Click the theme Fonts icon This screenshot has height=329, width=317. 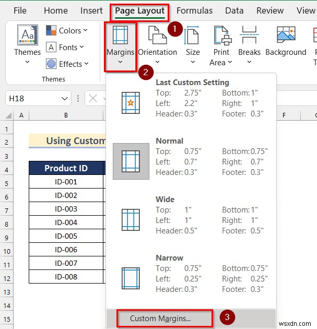(x=51, y=47)
